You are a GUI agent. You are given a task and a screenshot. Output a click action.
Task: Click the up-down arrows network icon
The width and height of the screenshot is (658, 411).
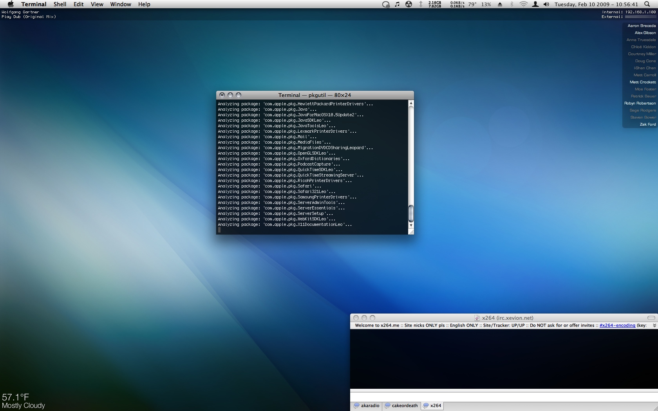coord(421,4)
